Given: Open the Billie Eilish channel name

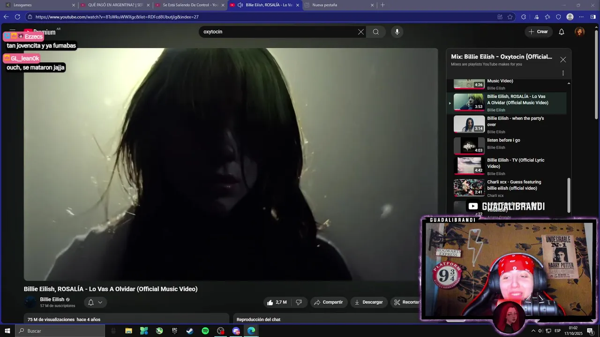Looking at the screenshot, I should tap(52, 300).
